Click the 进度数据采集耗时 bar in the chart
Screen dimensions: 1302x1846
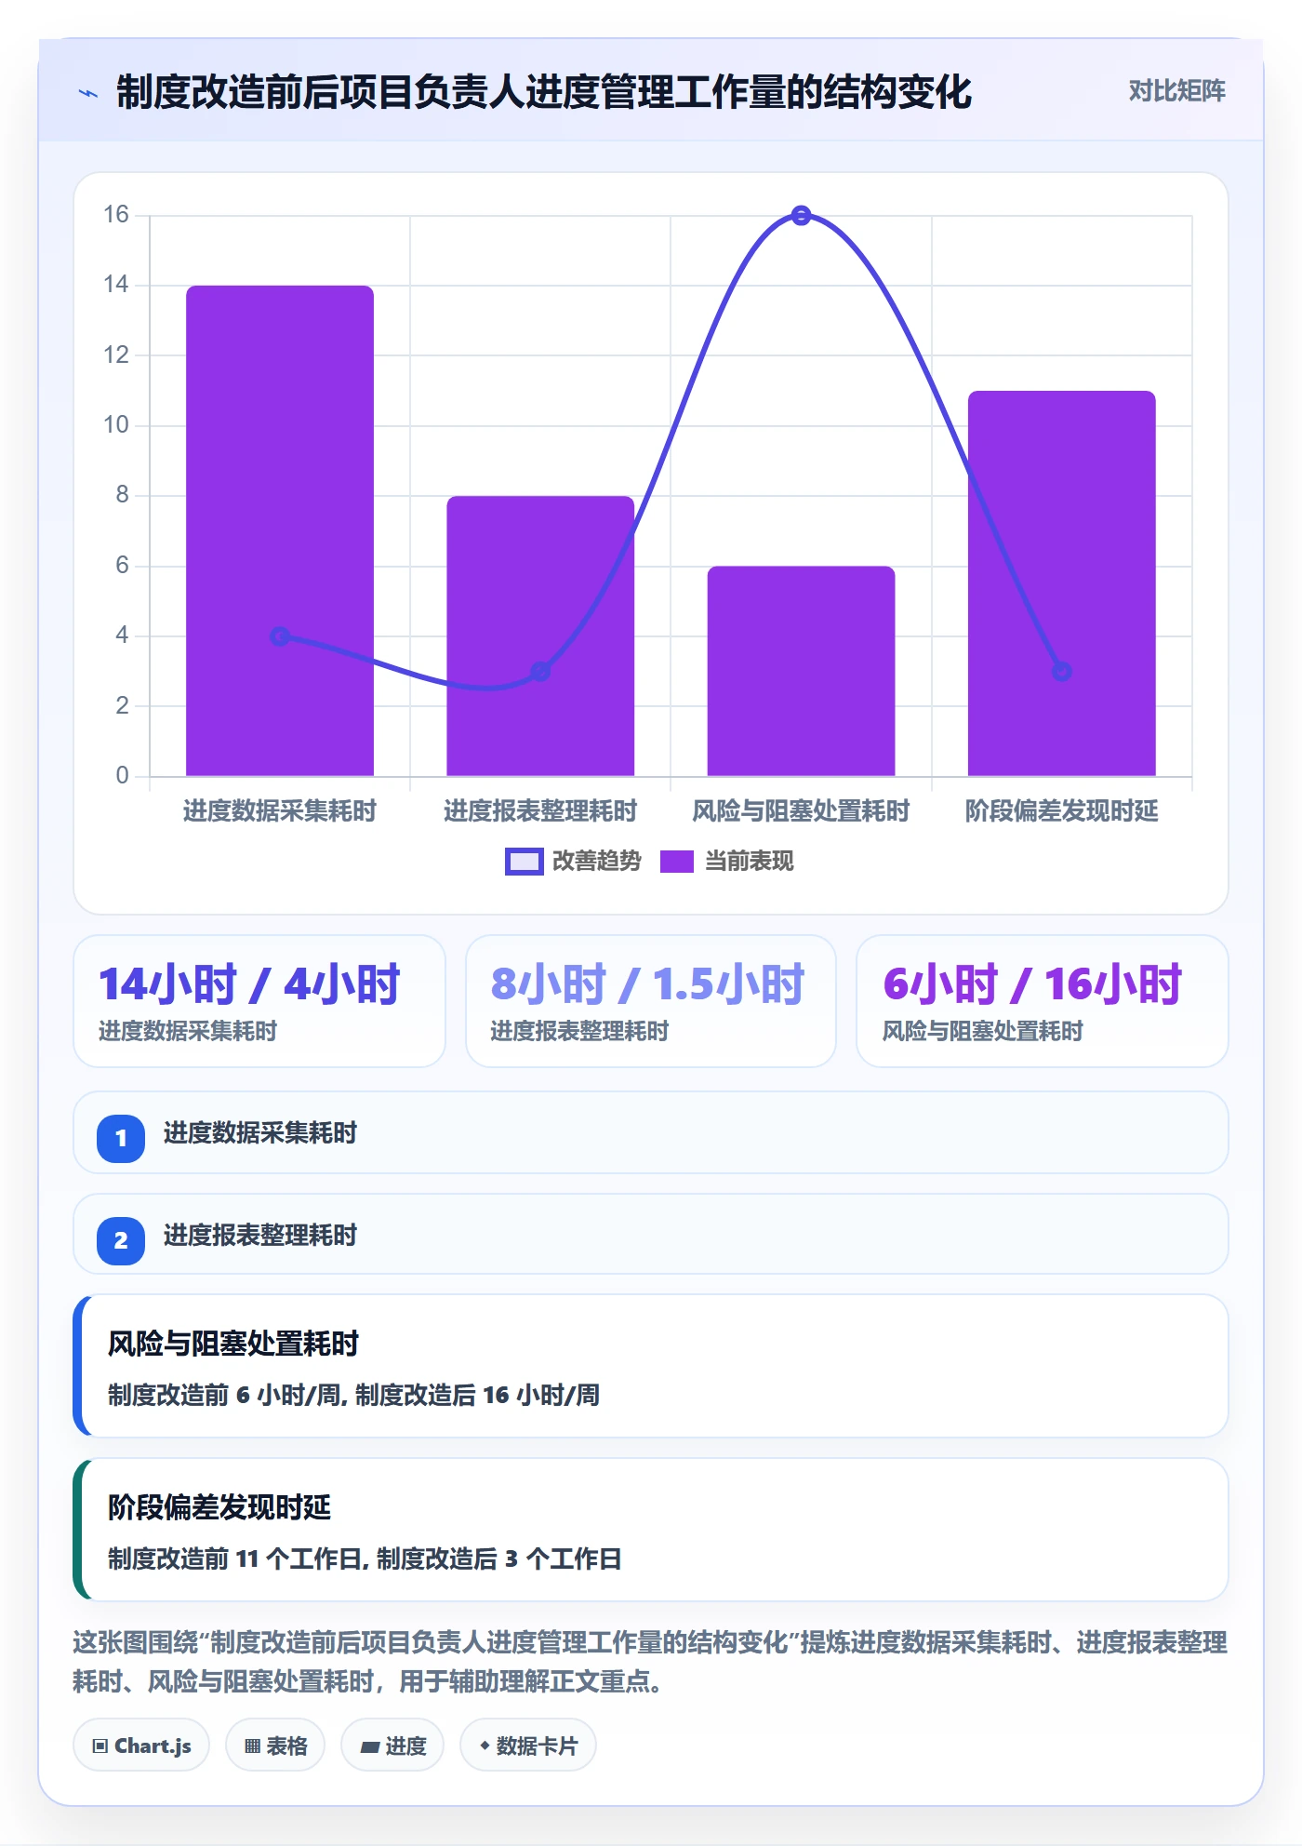[280, 530]
